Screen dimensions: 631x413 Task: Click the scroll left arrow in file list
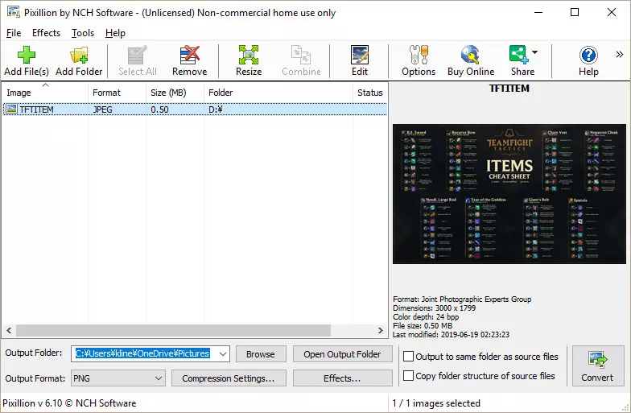(x=9, y=330)
